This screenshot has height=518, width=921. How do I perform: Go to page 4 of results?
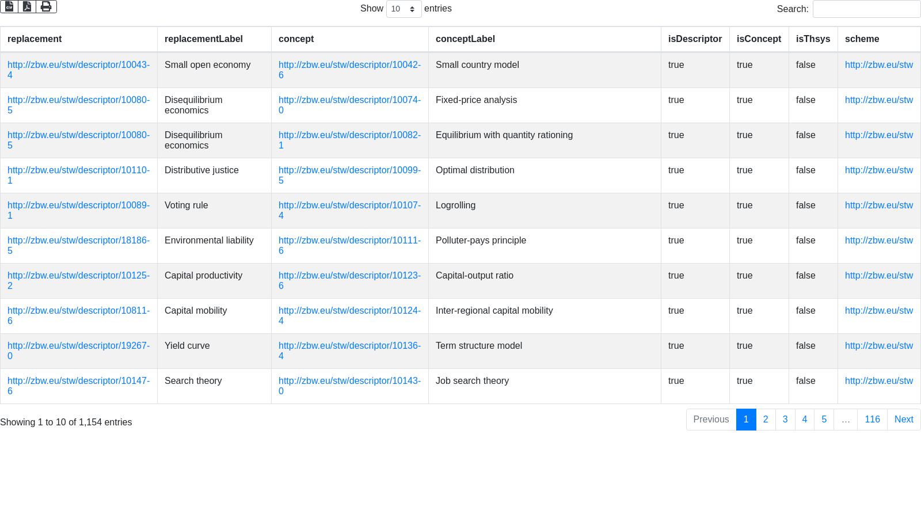click(x=805, y=420)
